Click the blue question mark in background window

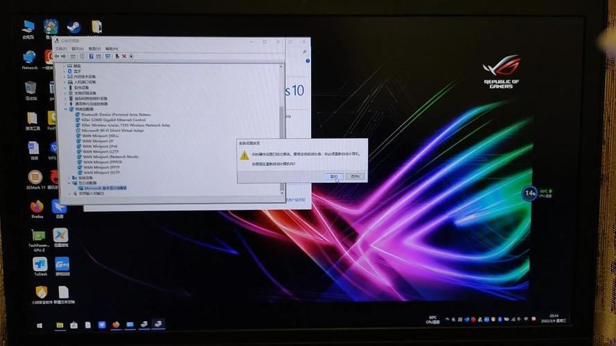[308, 61]
